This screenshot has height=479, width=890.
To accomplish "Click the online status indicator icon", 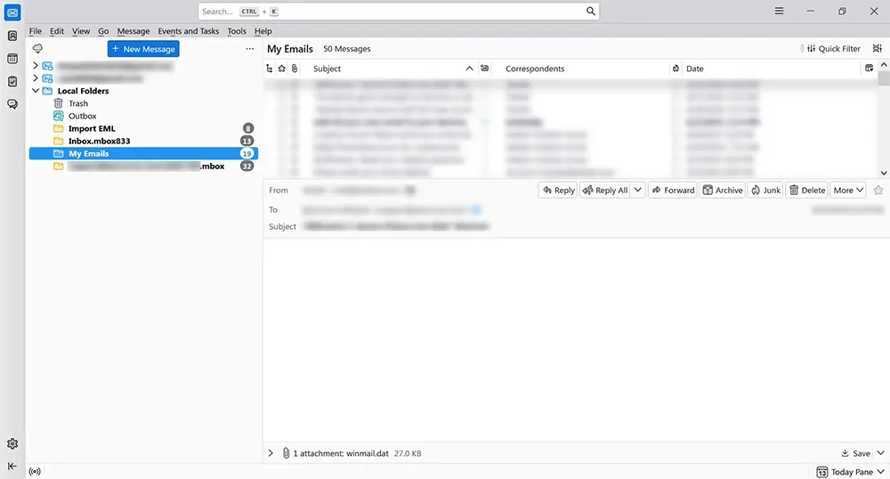I will point(35,471).
